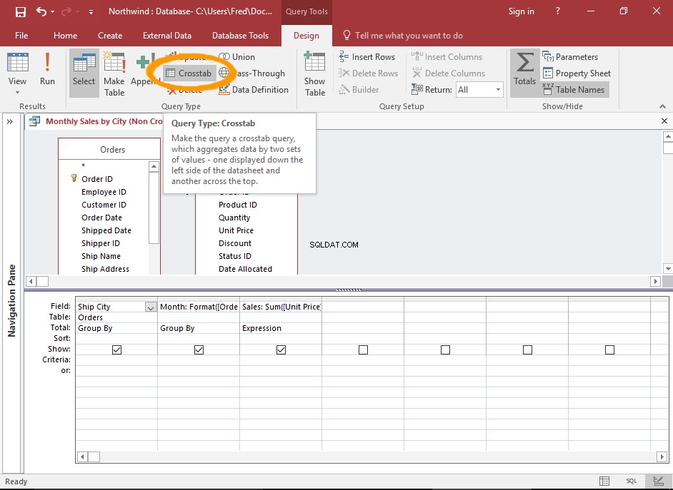The width and height of the screenshot is (673, 490).
Task: Collapse the ribbon with the chevron
Action: pyautogui.click(x=663, y=106)
